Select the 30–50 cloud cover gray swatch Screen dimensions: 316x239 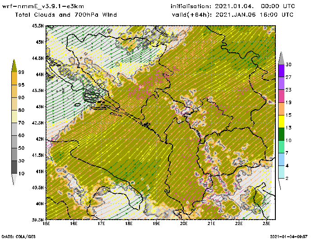pos(14,154)
